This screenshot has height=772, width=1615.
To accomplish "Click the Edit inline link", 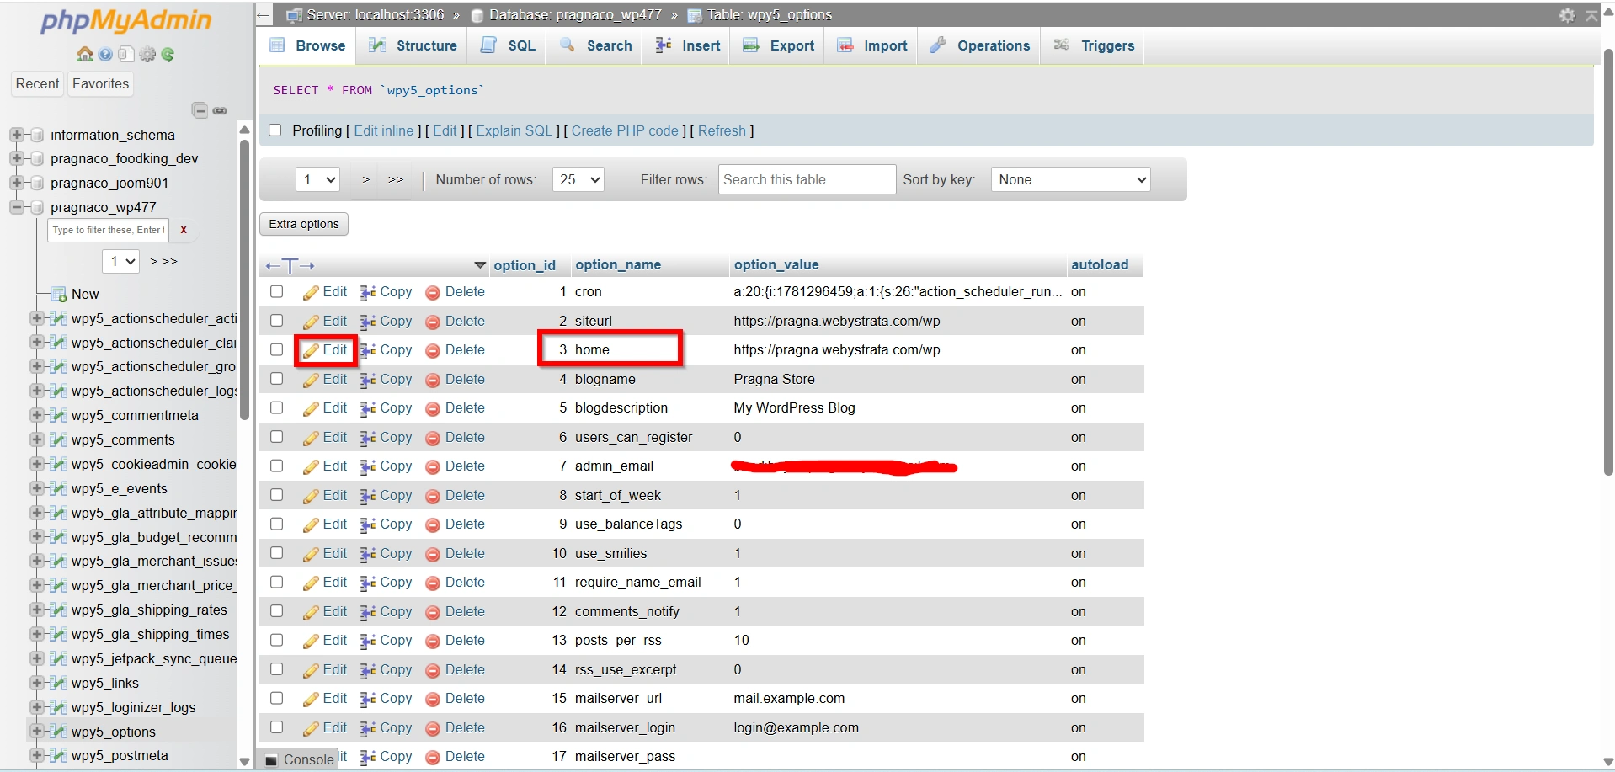I will (x=384, y=130).
